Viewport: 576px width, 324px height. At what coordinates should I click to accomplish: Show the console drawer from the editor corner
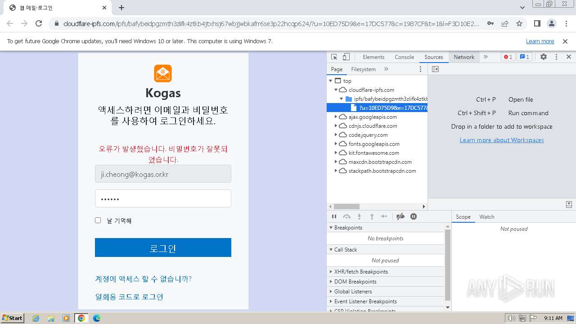point(569,205)
